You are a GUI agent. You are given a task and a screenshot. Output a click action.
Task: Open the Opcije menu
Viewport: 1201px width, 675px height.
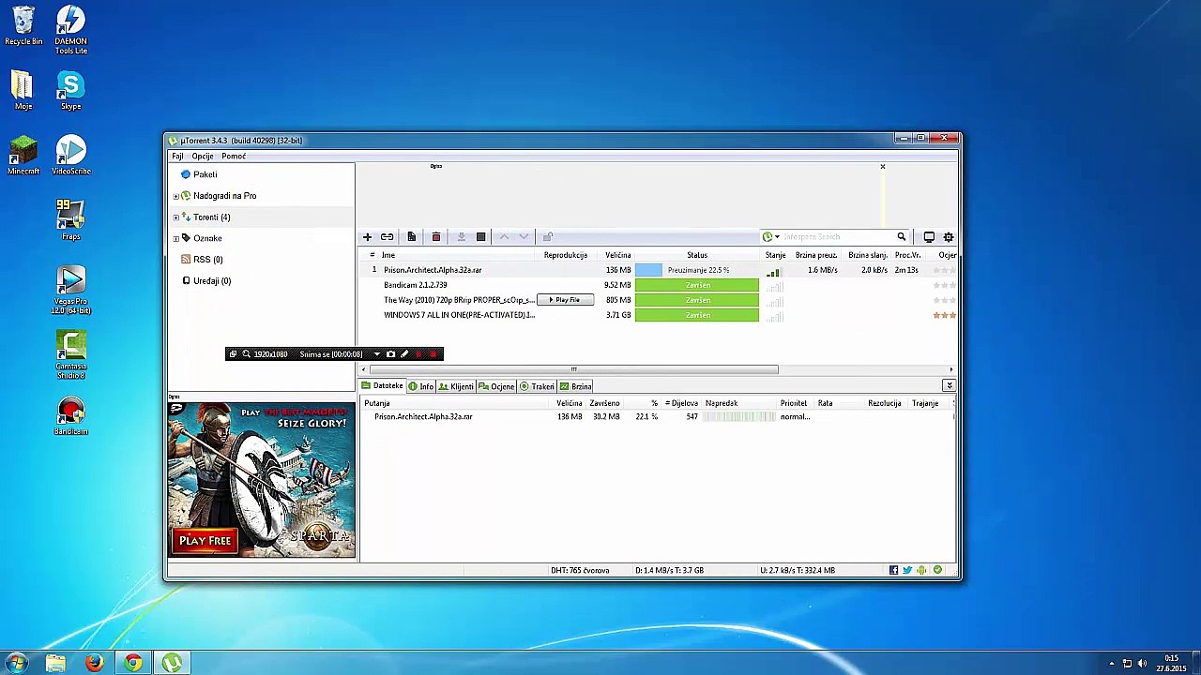203,157
